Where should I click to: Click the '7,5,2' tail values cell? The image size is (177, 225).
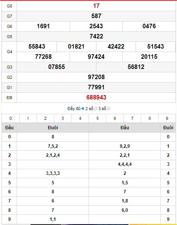pyautogui.click(x=53, y=146)
